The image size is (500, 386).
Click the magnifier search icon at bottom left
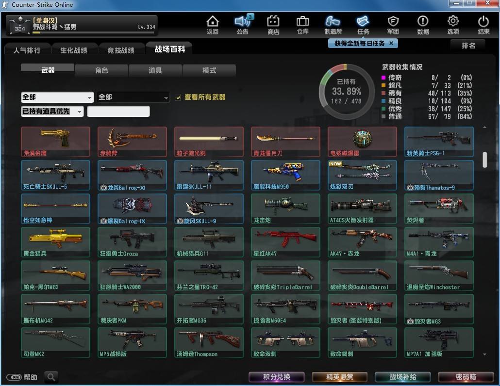(x=51, y=377)
